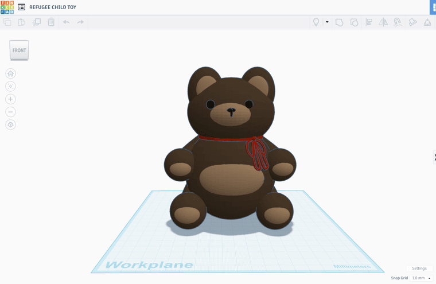
Task: Click the Group shapes icon
Action: [339, 22]
